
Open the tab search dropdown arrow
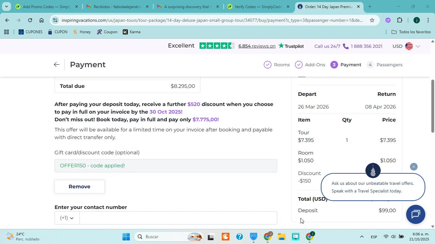6,6
